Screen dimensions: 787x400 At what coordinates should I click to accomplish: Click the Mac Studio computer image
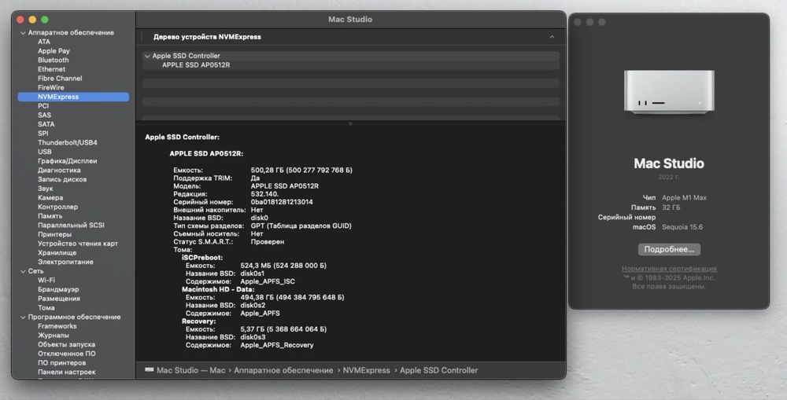669,92
